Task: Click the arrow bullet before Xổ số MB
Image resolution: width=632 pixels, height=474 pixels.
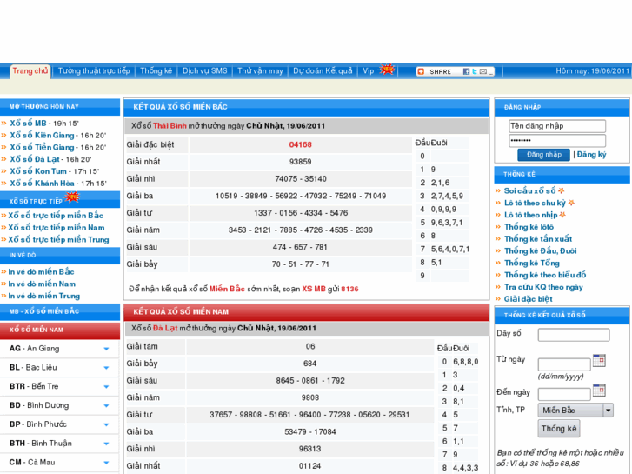Action: pos(4,124)
